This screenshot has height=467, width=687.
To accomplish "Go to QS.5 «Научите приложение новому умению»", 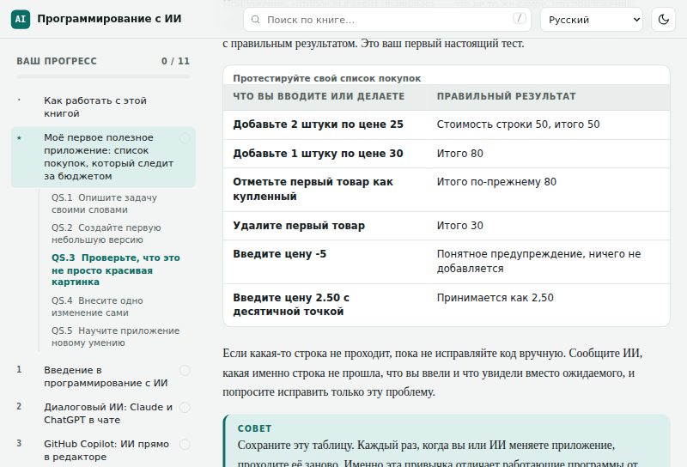I will click(116, 337).
